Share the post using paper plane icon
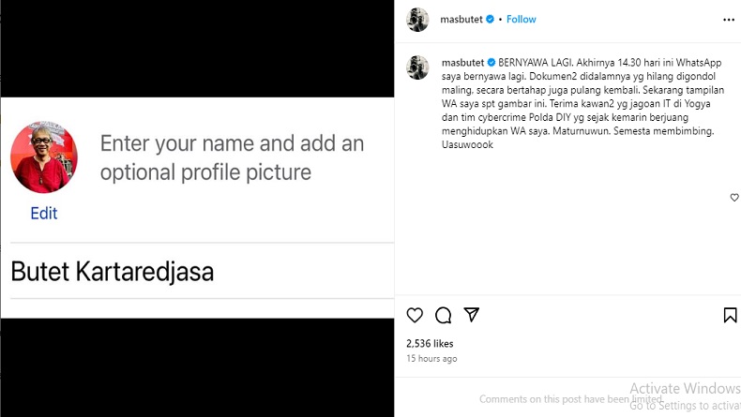Image resolution: width=741 pixels, height=417 pixels. (x=472, y=316)
